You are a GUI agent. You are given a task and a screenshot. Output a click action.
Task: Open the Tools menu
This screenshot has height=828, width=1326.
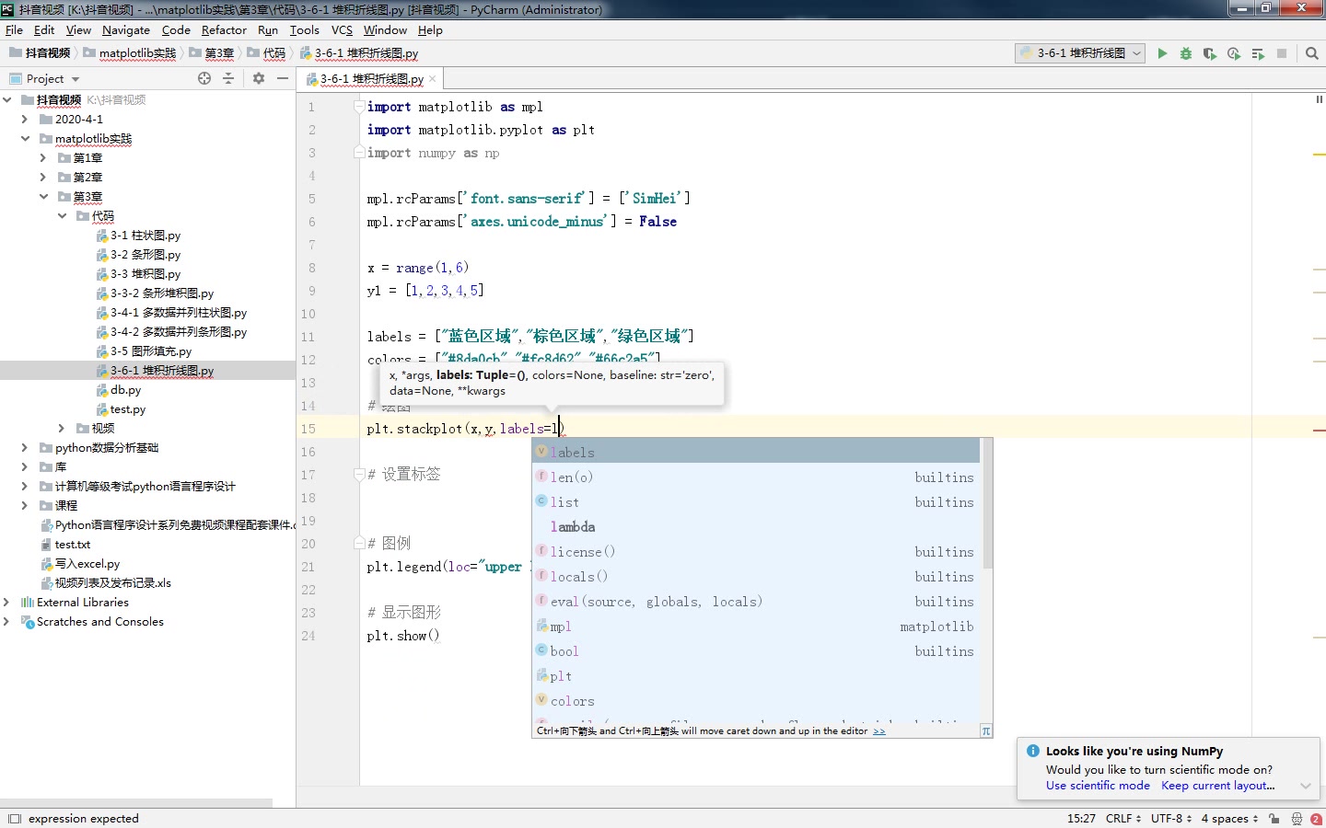304,29
